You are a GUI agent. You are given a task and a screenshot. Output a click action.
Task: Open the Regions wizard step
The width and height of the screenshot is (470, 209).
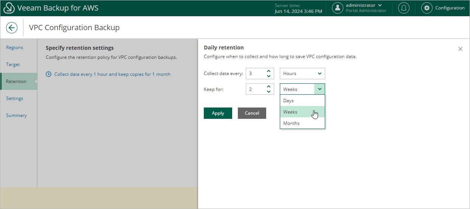[19, 48]
